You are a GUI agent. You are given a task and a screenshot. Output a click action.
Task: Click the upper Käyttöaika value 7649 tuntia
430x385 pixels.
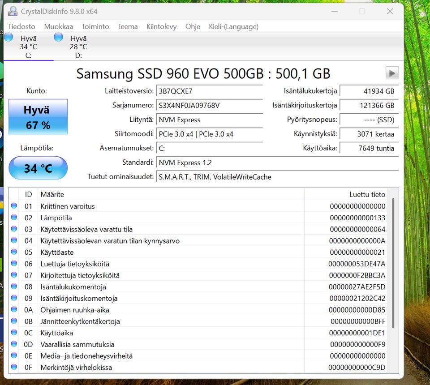[x=369, y=148]
